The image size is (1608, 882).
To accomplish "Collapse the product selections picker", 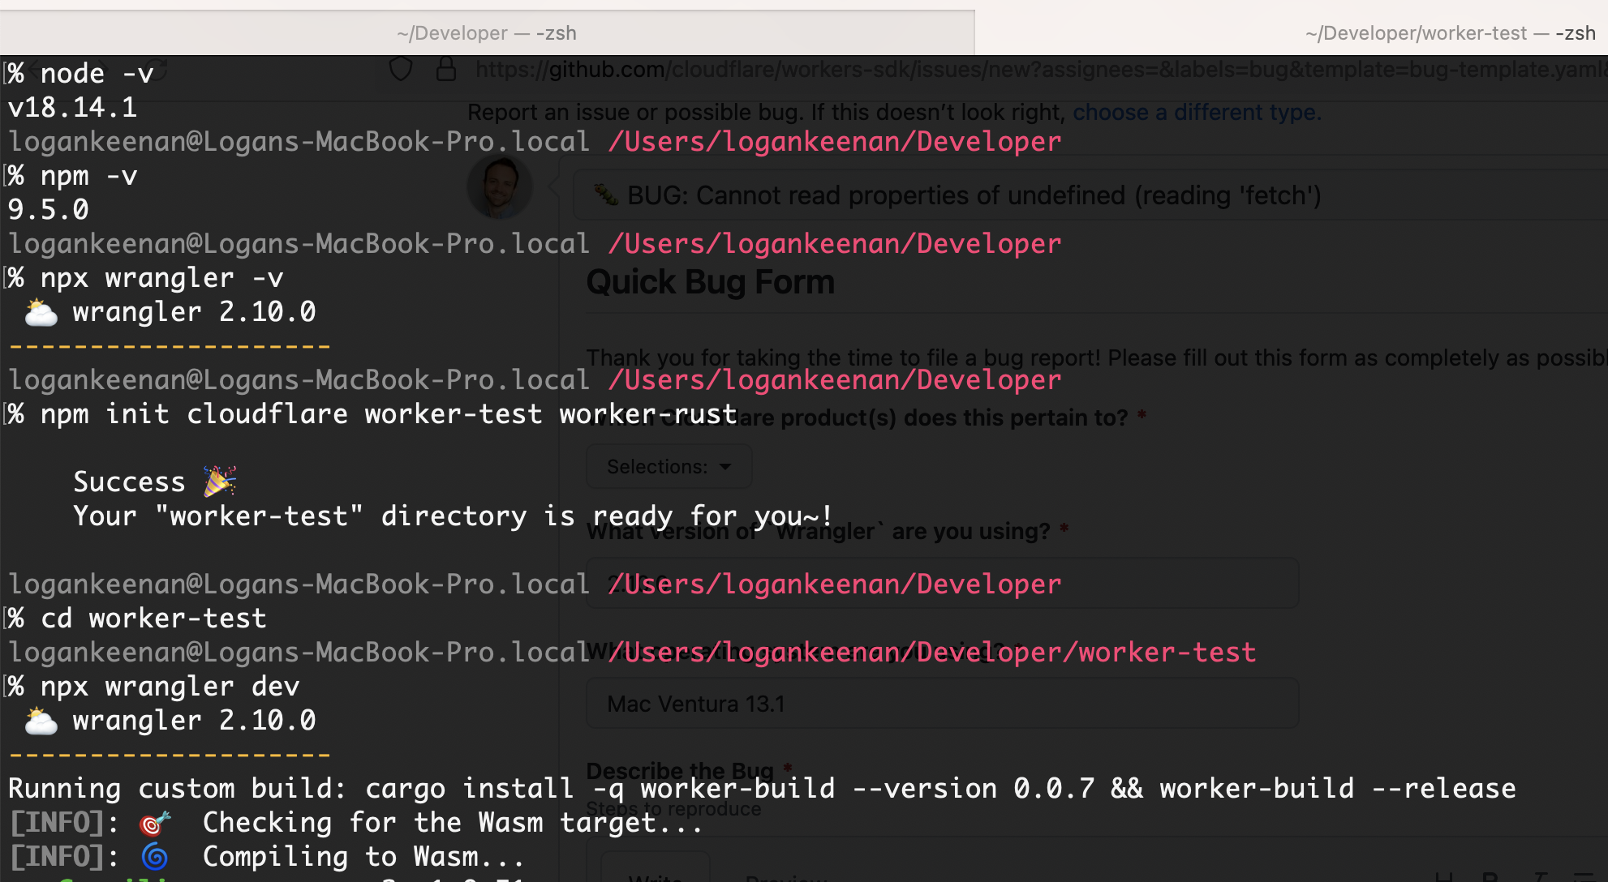I will [669, 466].
